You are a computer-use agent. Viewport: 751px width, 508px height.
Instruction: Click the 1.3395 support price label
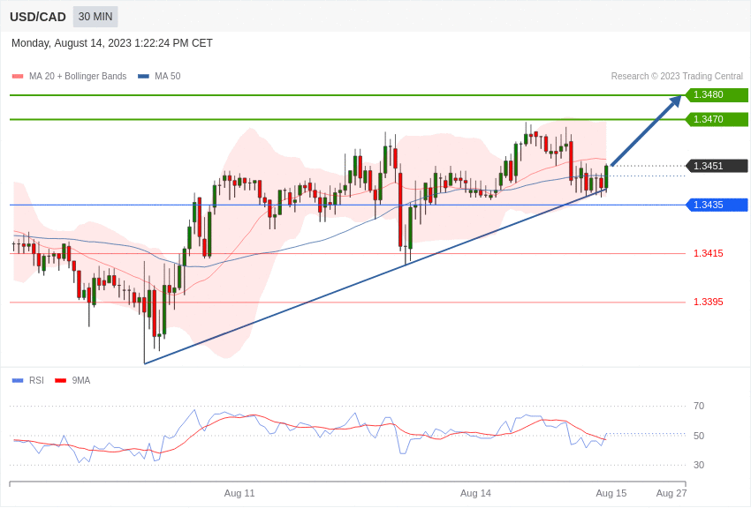(709, 302)
